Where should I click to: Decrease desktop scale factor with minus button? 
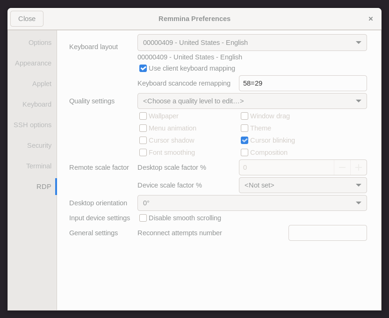point(342,167)
